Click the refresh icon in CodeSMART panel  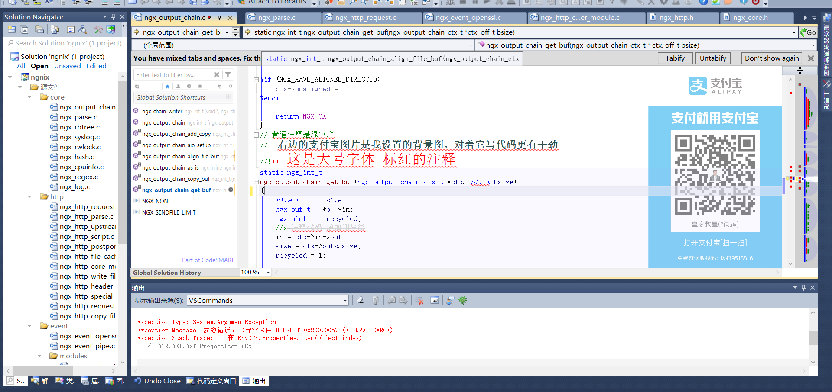pos(137,87)
